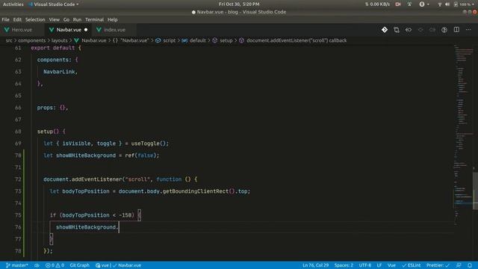The height and width of the screenshot is (269, 478).
Task: Open the Selection menu
Action: click(35, 19)
